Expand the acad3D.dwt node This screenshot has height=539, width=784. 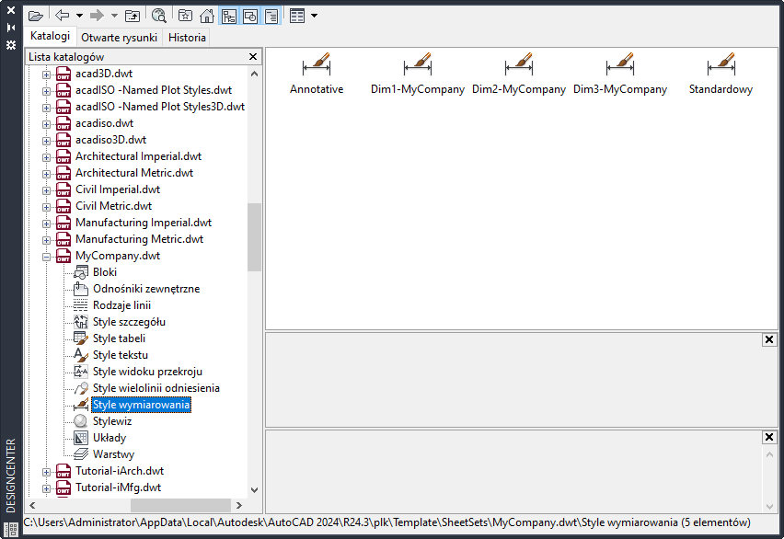[46, 75]
